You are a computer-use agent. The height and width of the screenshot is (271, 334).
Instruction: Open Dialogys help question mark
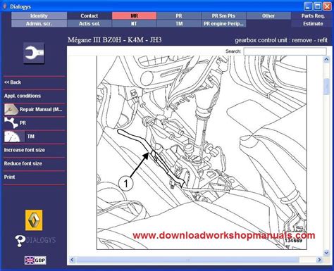point(20,241)
